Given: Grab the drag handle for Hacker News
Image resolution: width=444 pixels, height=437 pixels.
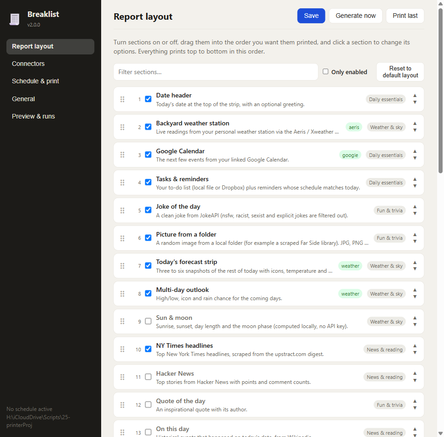Looking at the screenshot, I should [122, 377].
